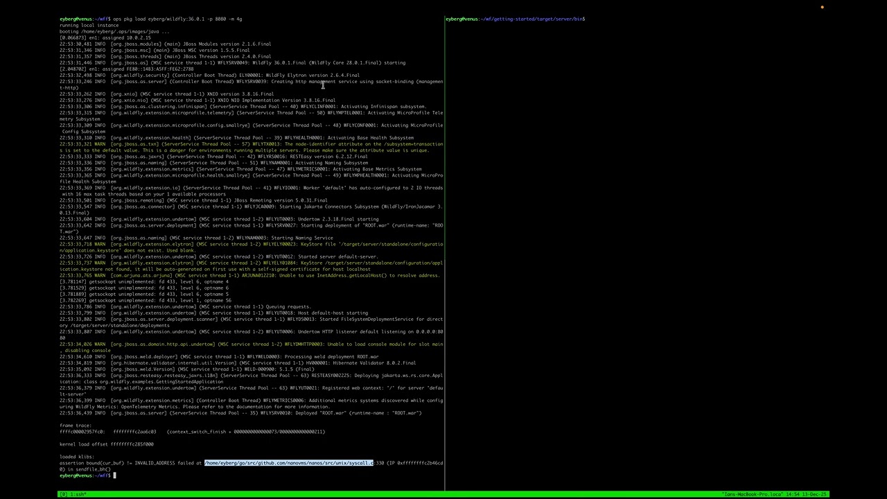Click the 'getsockopt unimplemented' line with optname 4
This screenshot has height=499, width=887.
point(143,281)
